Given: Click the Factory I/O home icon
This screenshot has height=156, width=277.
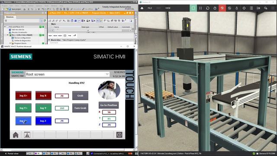Looking at the screenshot, I should [x=142, y=8].
